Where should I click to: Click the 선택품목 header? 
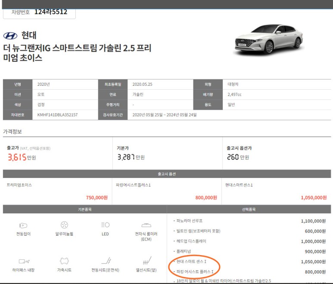(x=249, y=209)
